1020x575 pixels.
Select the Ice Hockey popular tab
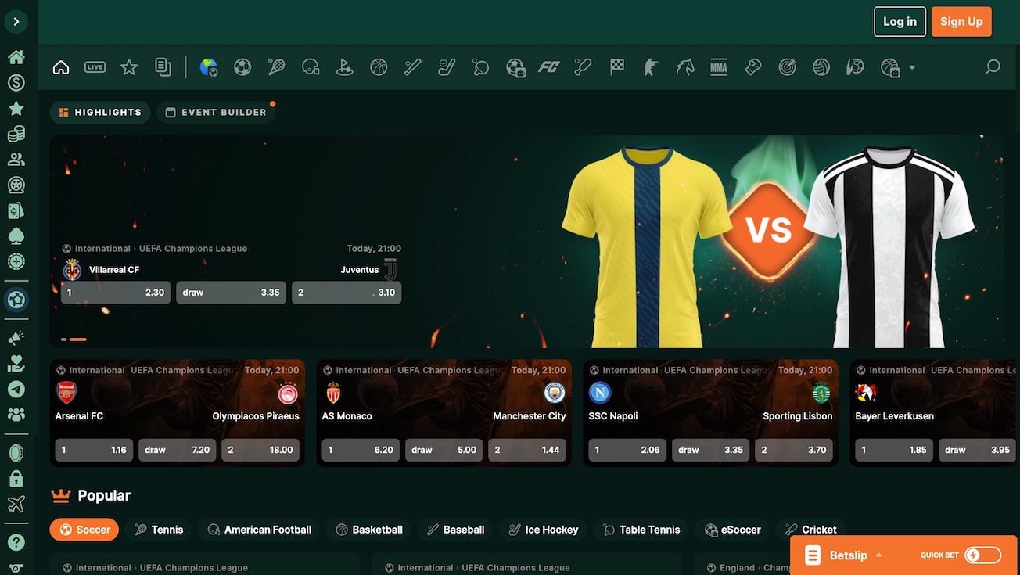tap(543, 530)
